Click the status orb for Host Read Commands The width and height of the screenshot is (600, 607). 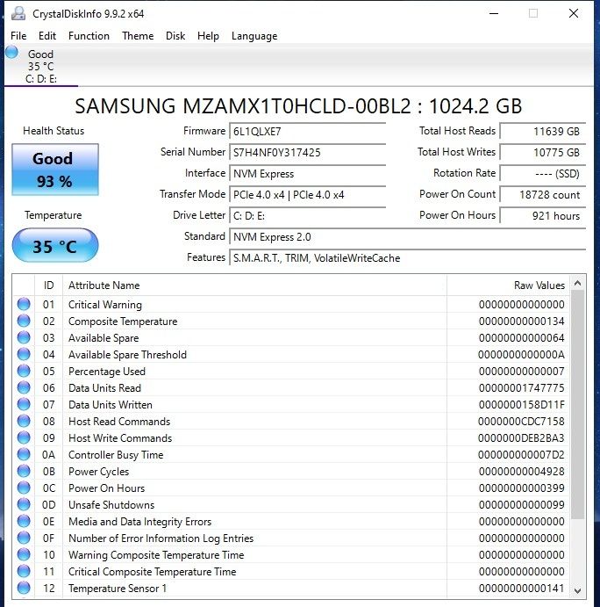(24, 421)
